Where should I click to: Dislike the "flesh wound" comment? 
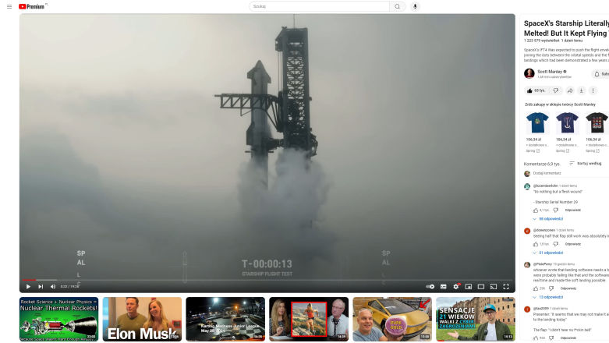556,210
